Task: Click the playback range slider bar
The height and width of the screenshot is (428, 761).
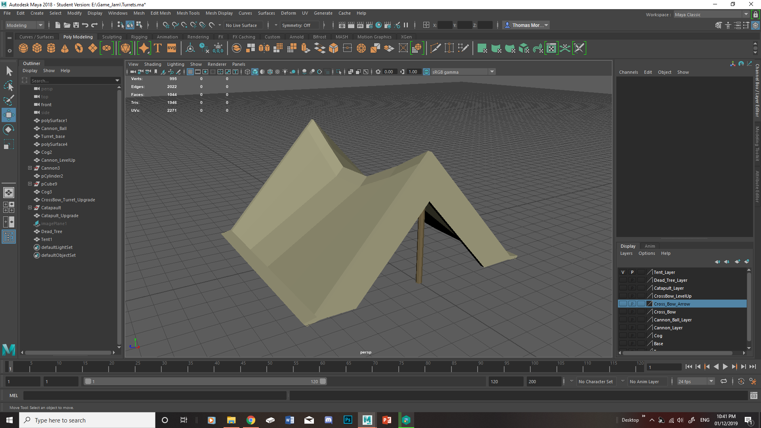Action: tap(205, 381)
